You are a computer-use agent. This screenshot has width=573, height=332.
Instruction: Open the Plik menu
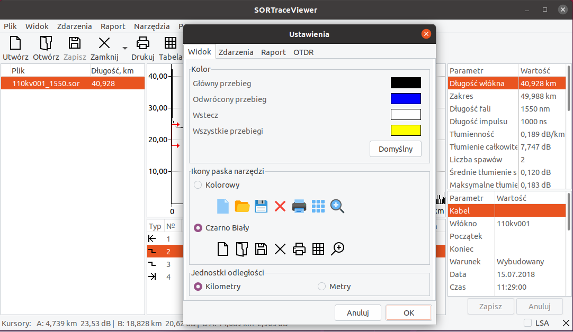point(11,26)
